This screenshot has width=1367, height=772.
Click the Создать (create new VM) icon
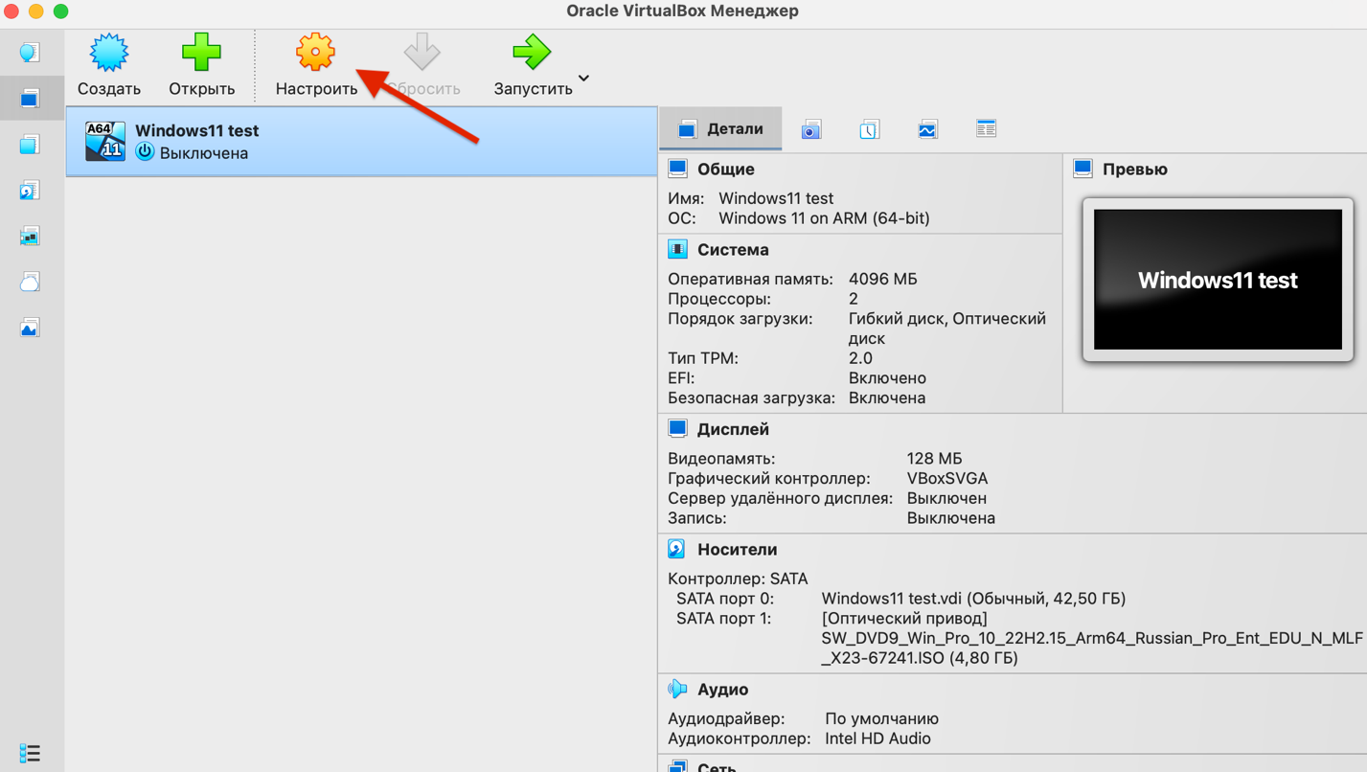coord(108,54)
